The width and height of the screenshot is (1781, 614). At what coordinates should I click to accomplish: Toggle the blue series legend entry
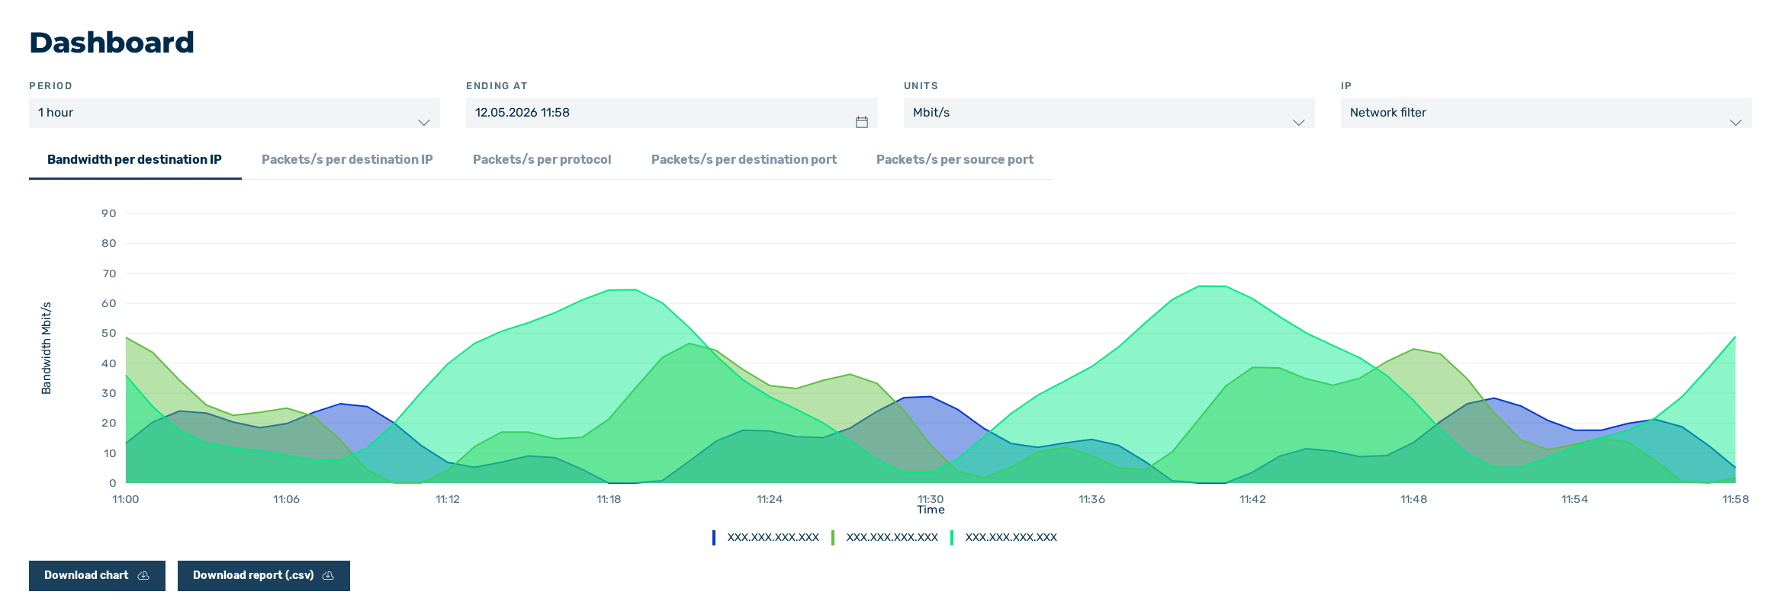pyautogui.click(x=766, y=537)
